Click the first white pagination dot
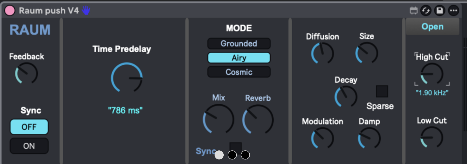 tap(219, 155)
